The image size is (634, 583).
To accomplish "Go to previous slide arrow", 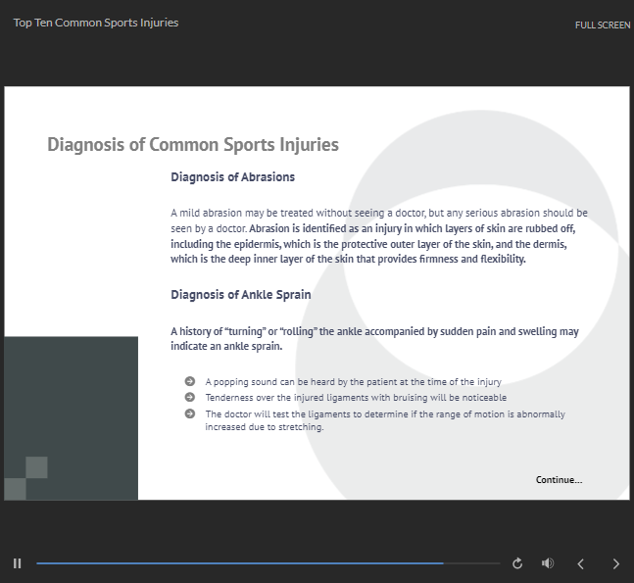I will tap(581, 563).
